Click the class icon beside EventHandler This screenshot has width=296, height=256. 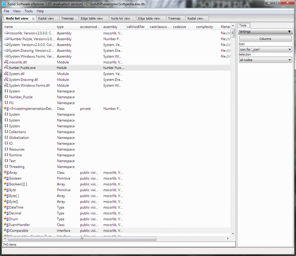(x=6, y=224)
